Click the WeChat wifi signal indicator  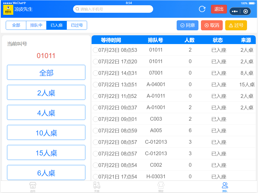pyautogui.click(x=25, y=3)
